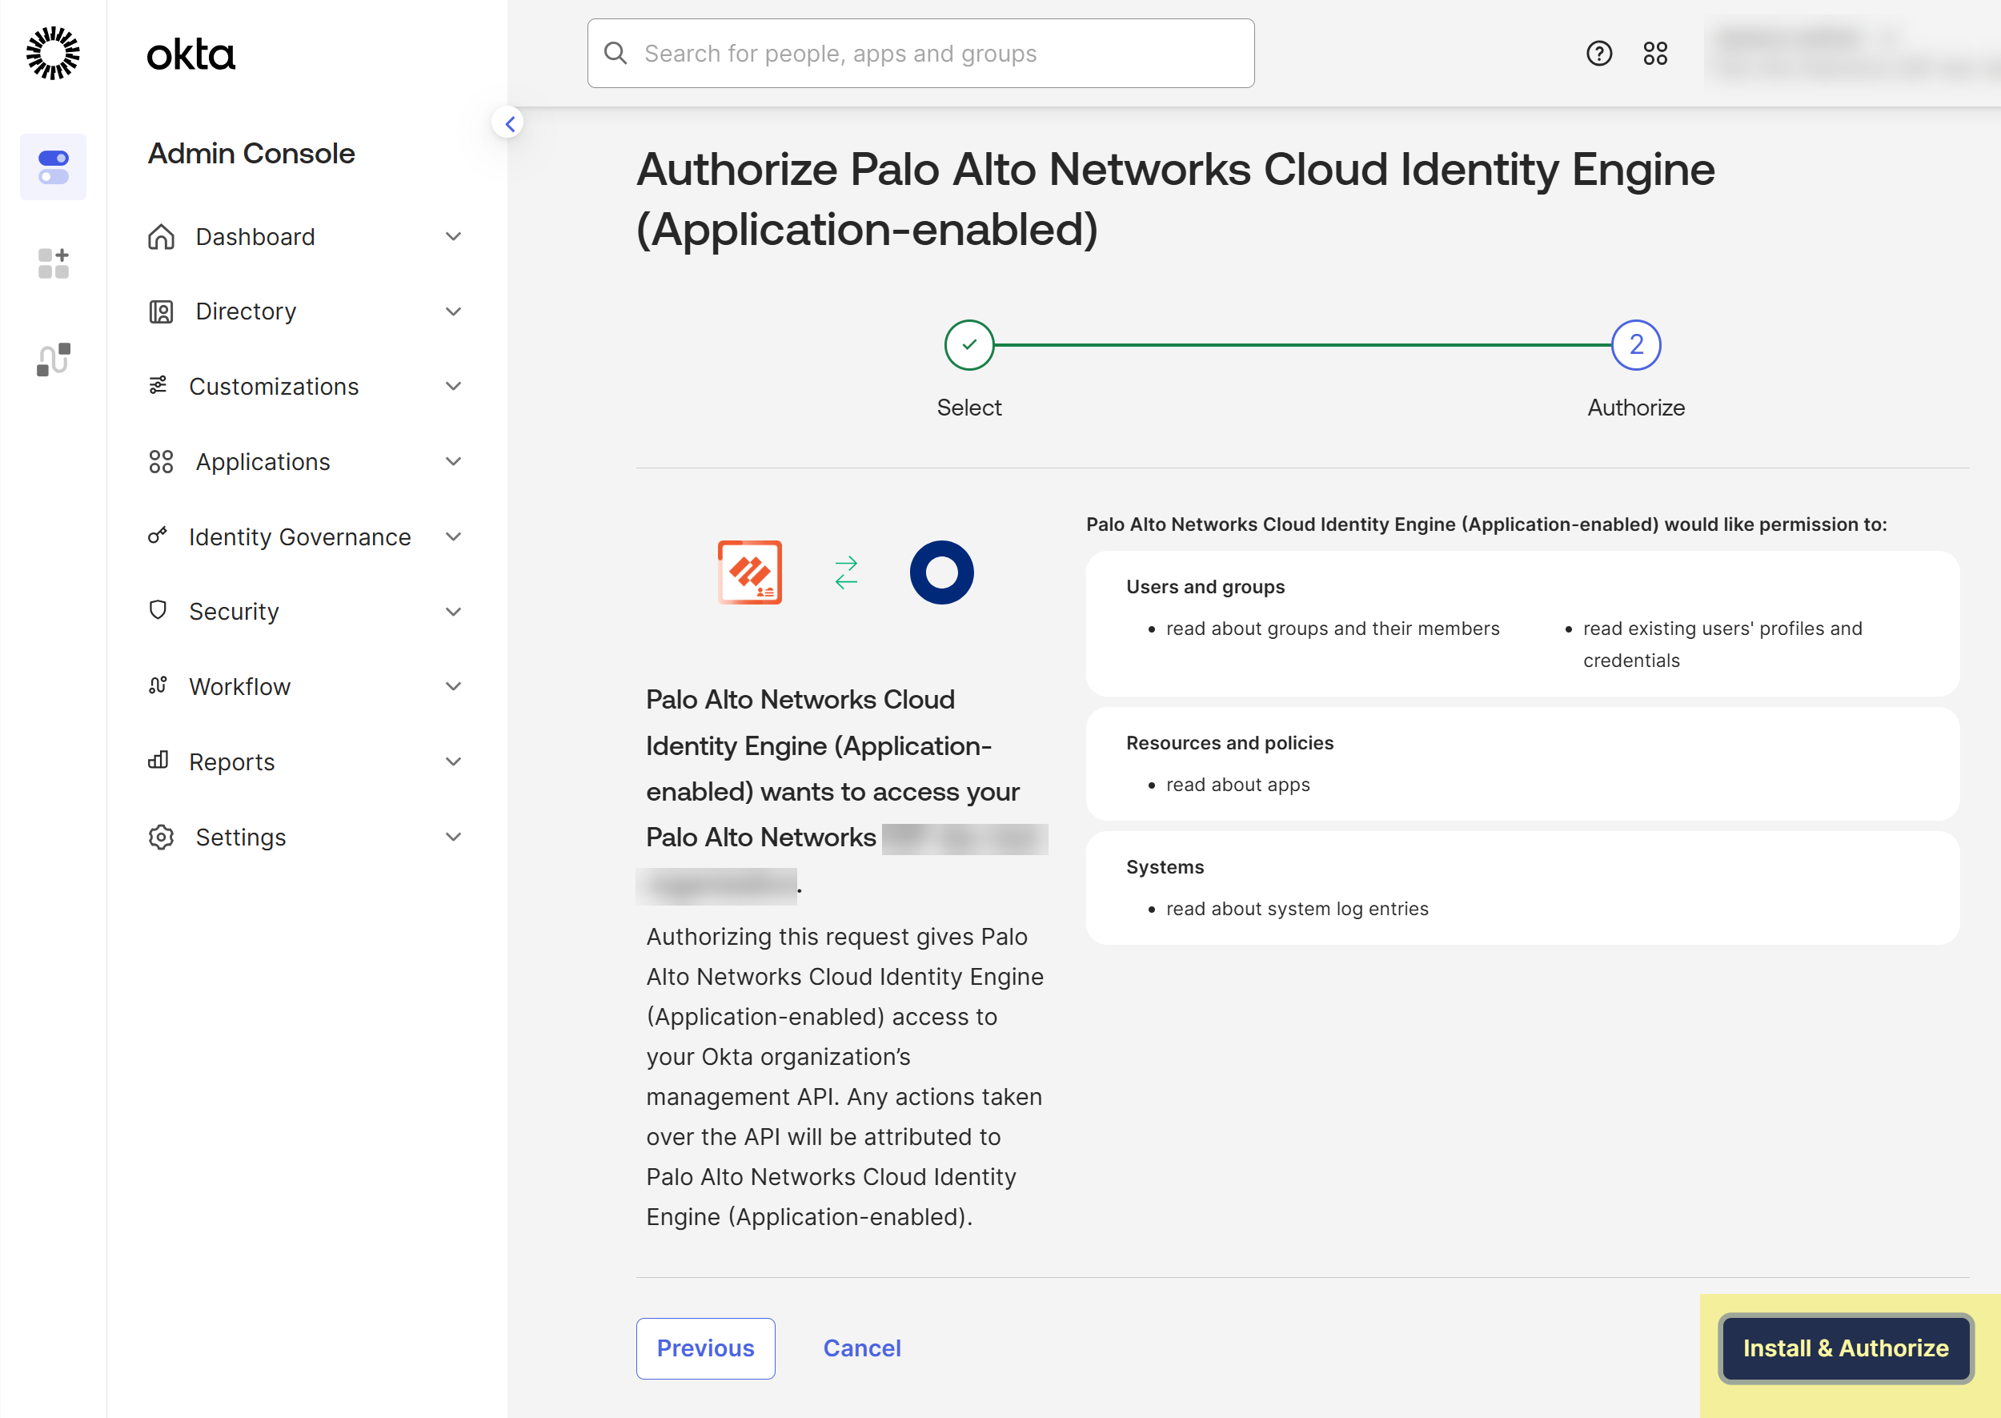Viewport: 2001px width, 1418px height.
Task: Open the Applications menu item
Action: click(x=263, y=461)
